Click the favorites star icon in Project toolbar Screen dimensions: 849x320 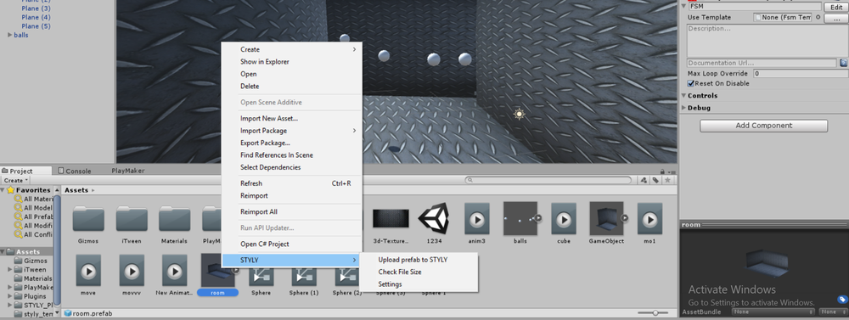click(667, 180)
